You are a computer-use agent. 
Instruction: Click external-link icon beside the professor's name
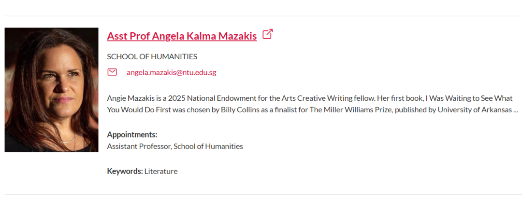(267, 34)
